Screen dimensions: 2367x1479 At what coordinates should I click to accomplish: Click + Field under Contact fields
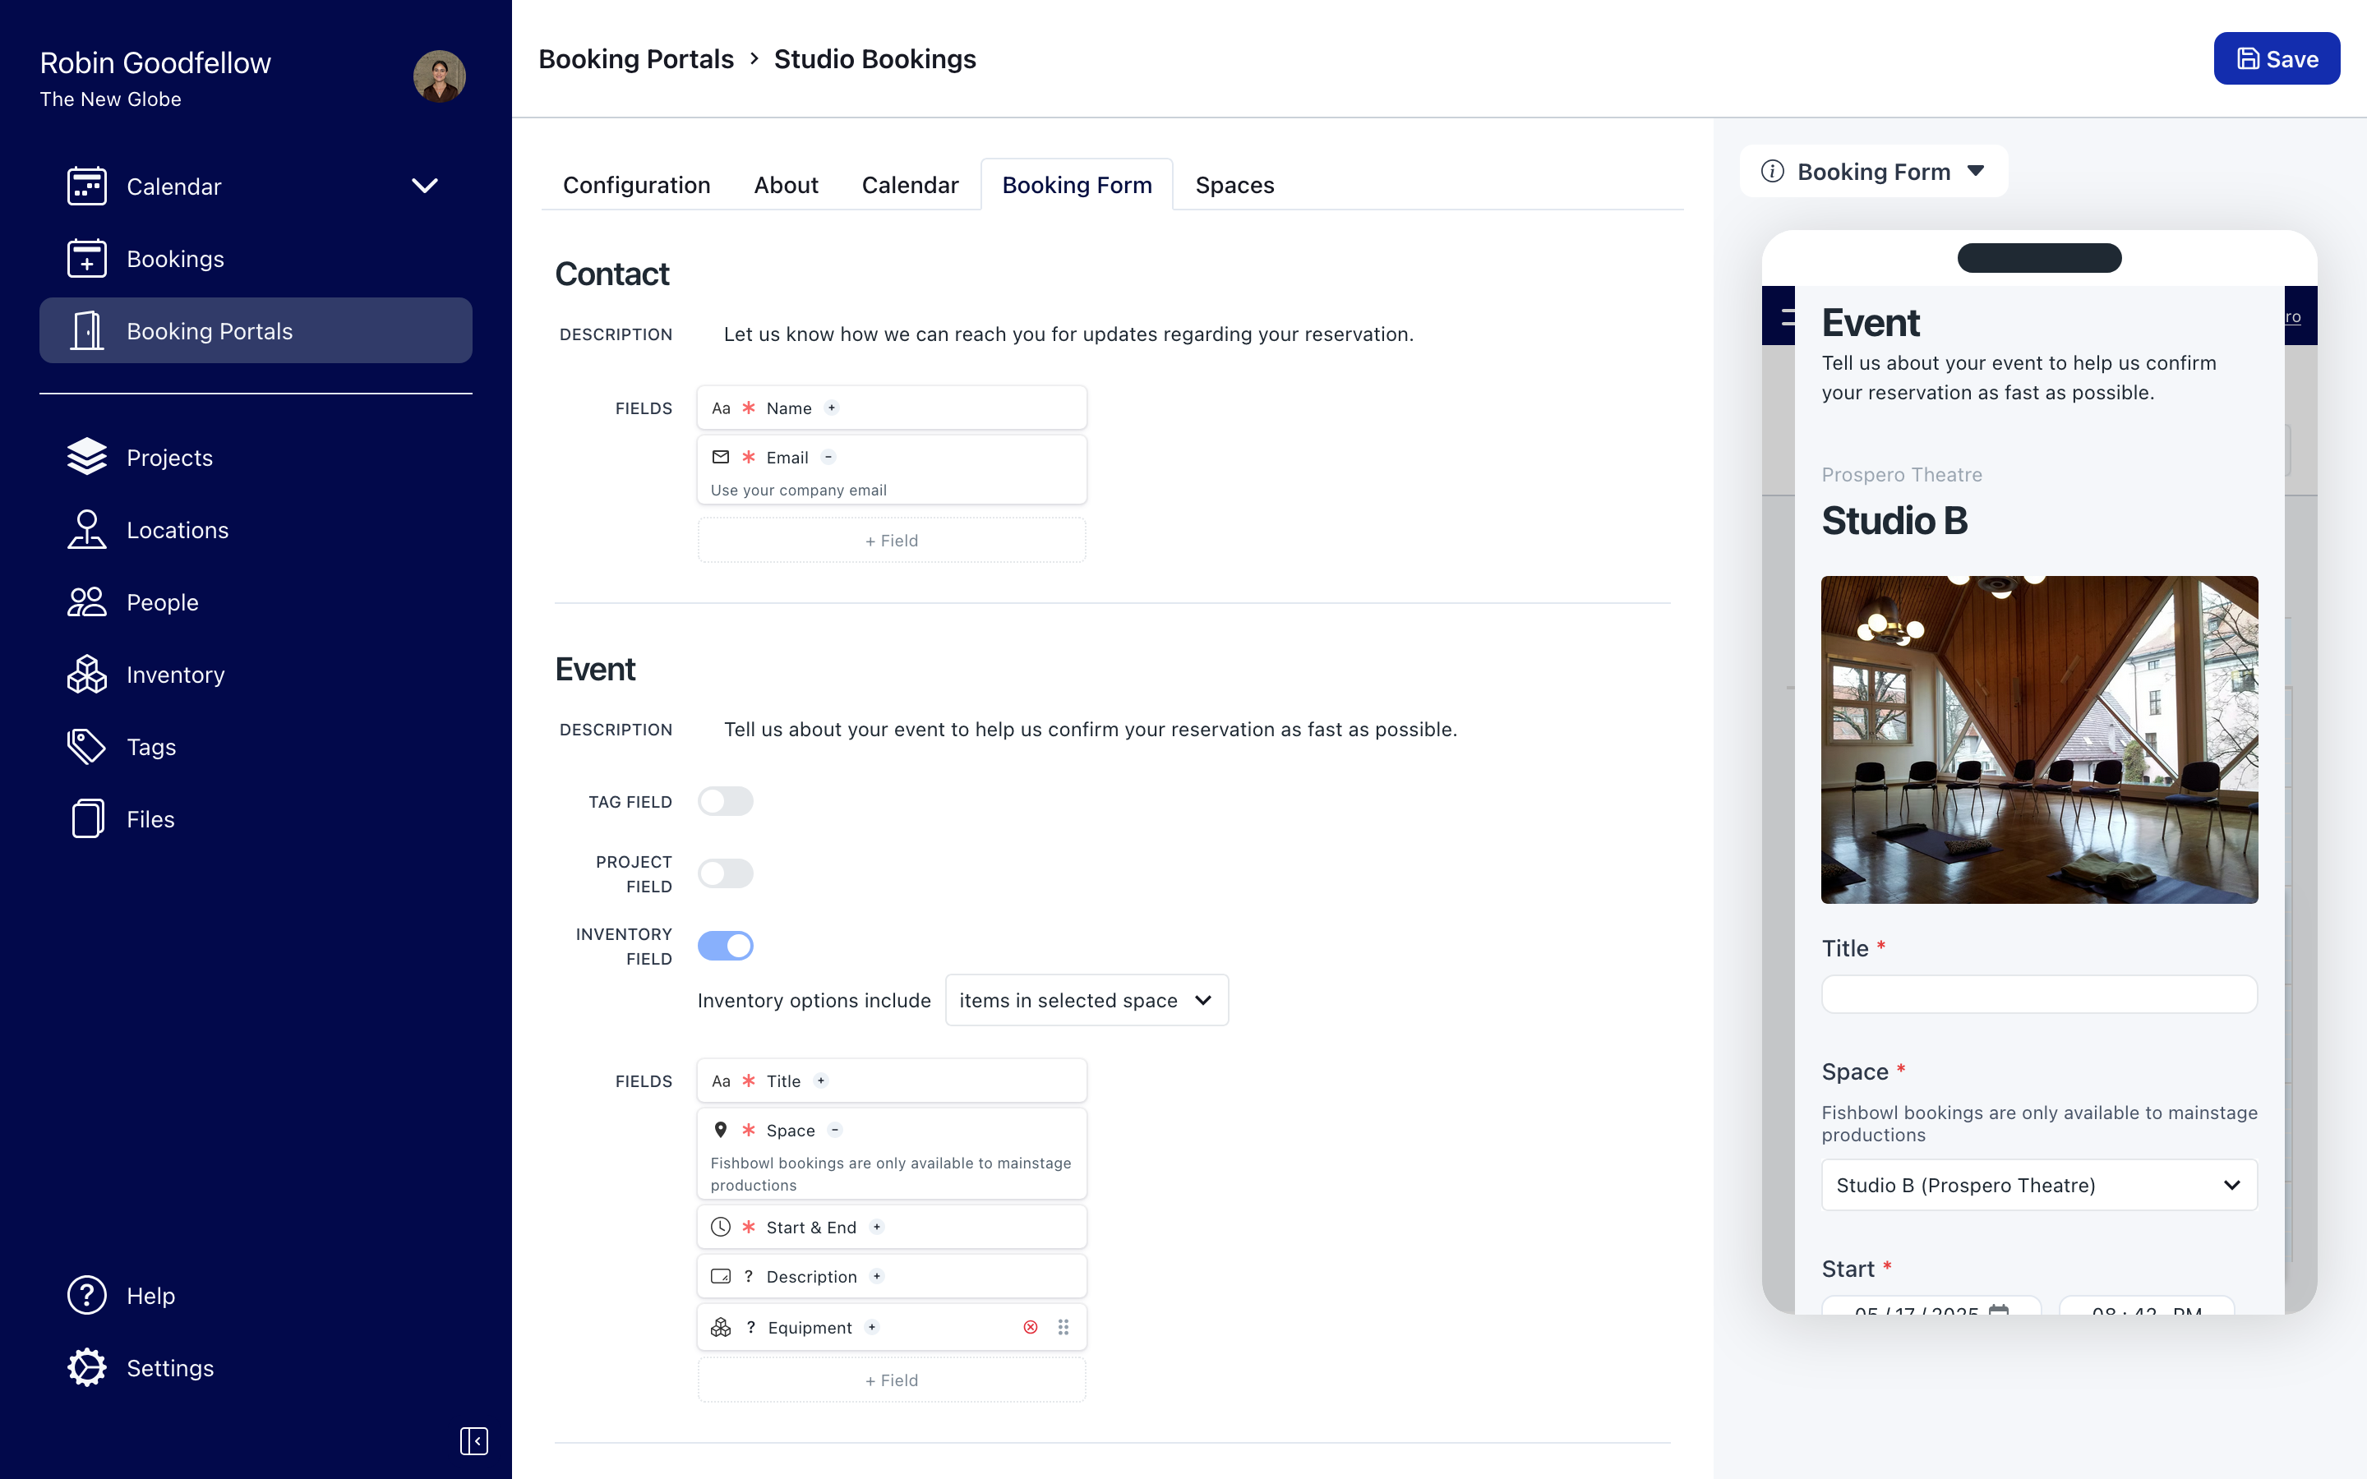pos(891,541)
